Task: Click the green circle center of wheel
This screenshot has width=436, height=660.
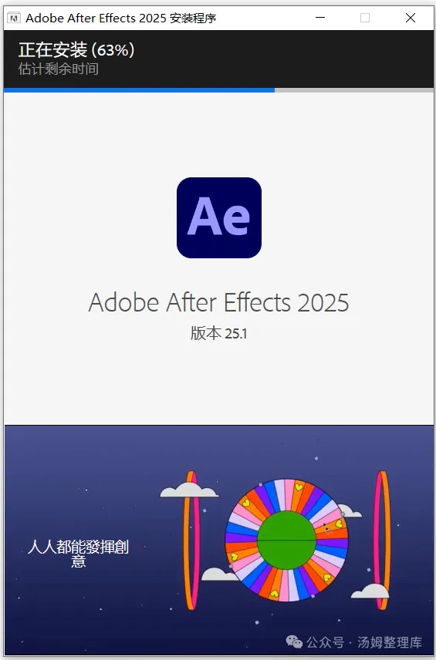Action: click(287, 540)
